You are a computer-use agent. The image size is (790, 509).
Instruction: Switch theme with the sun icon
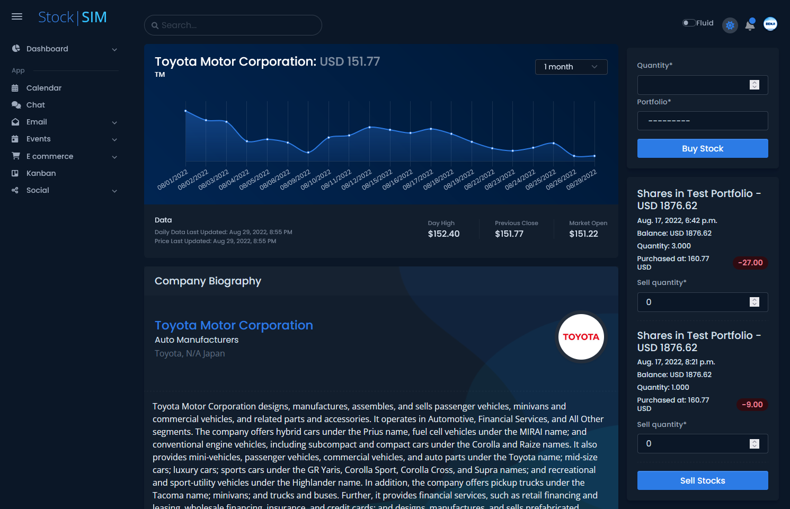pyautogui.click(x=730, y=25)
